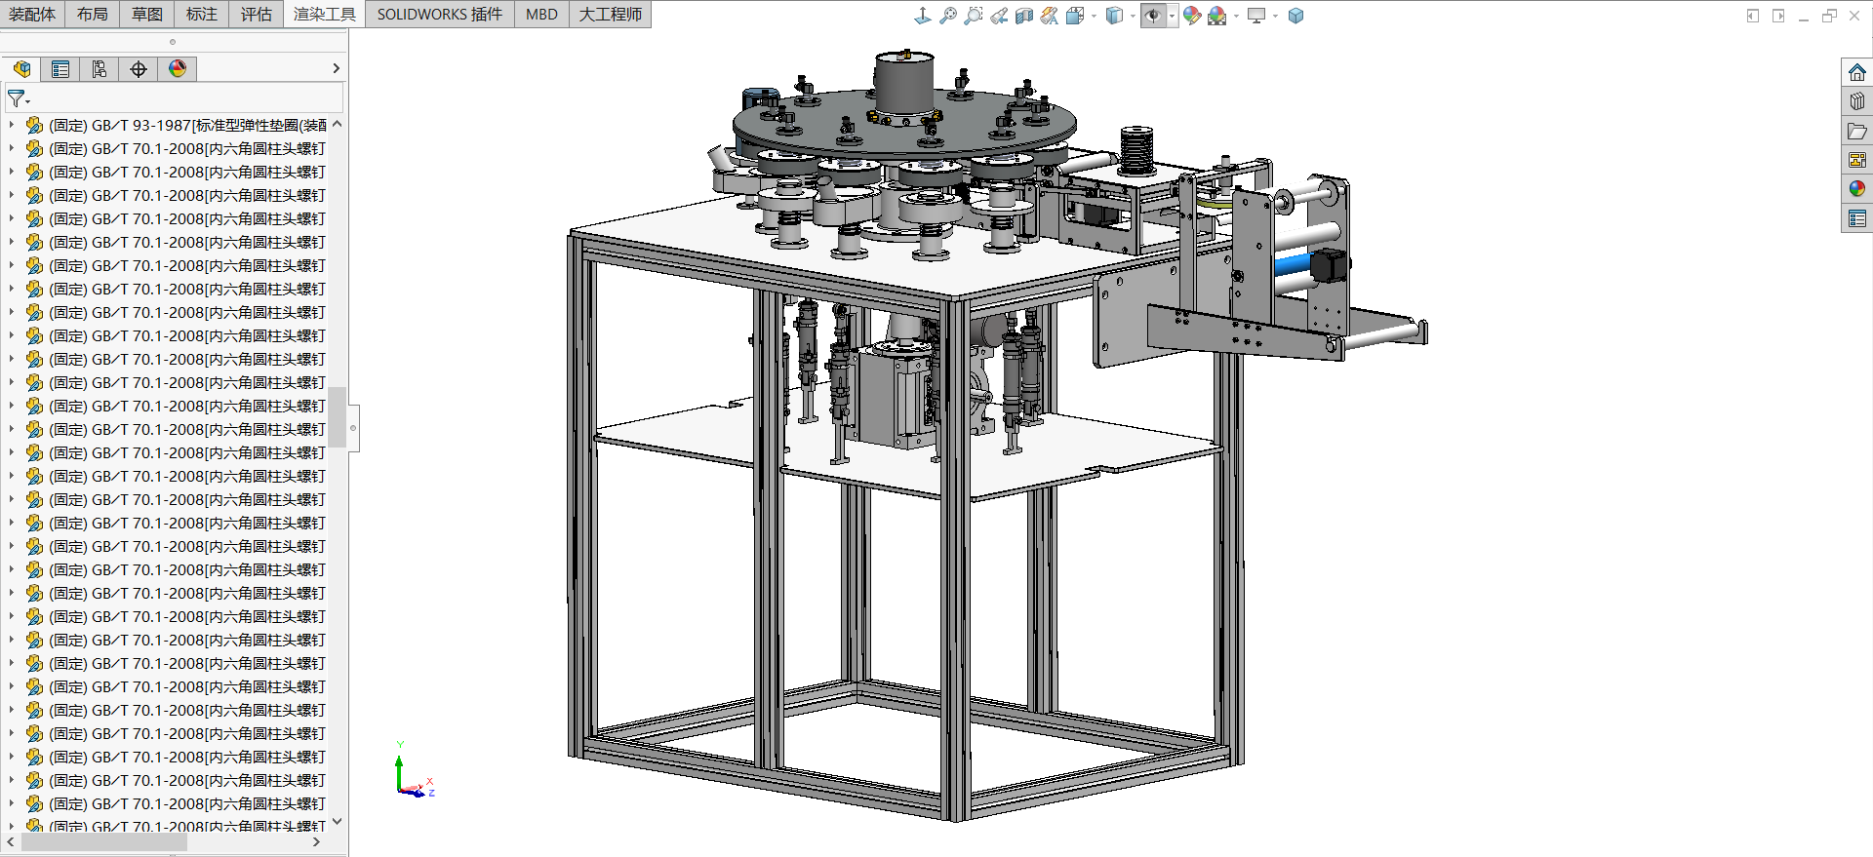Switch to the PropertyManager tab
The width and height of the screenshot is (1873, 857).
click(x=60, y=68)
